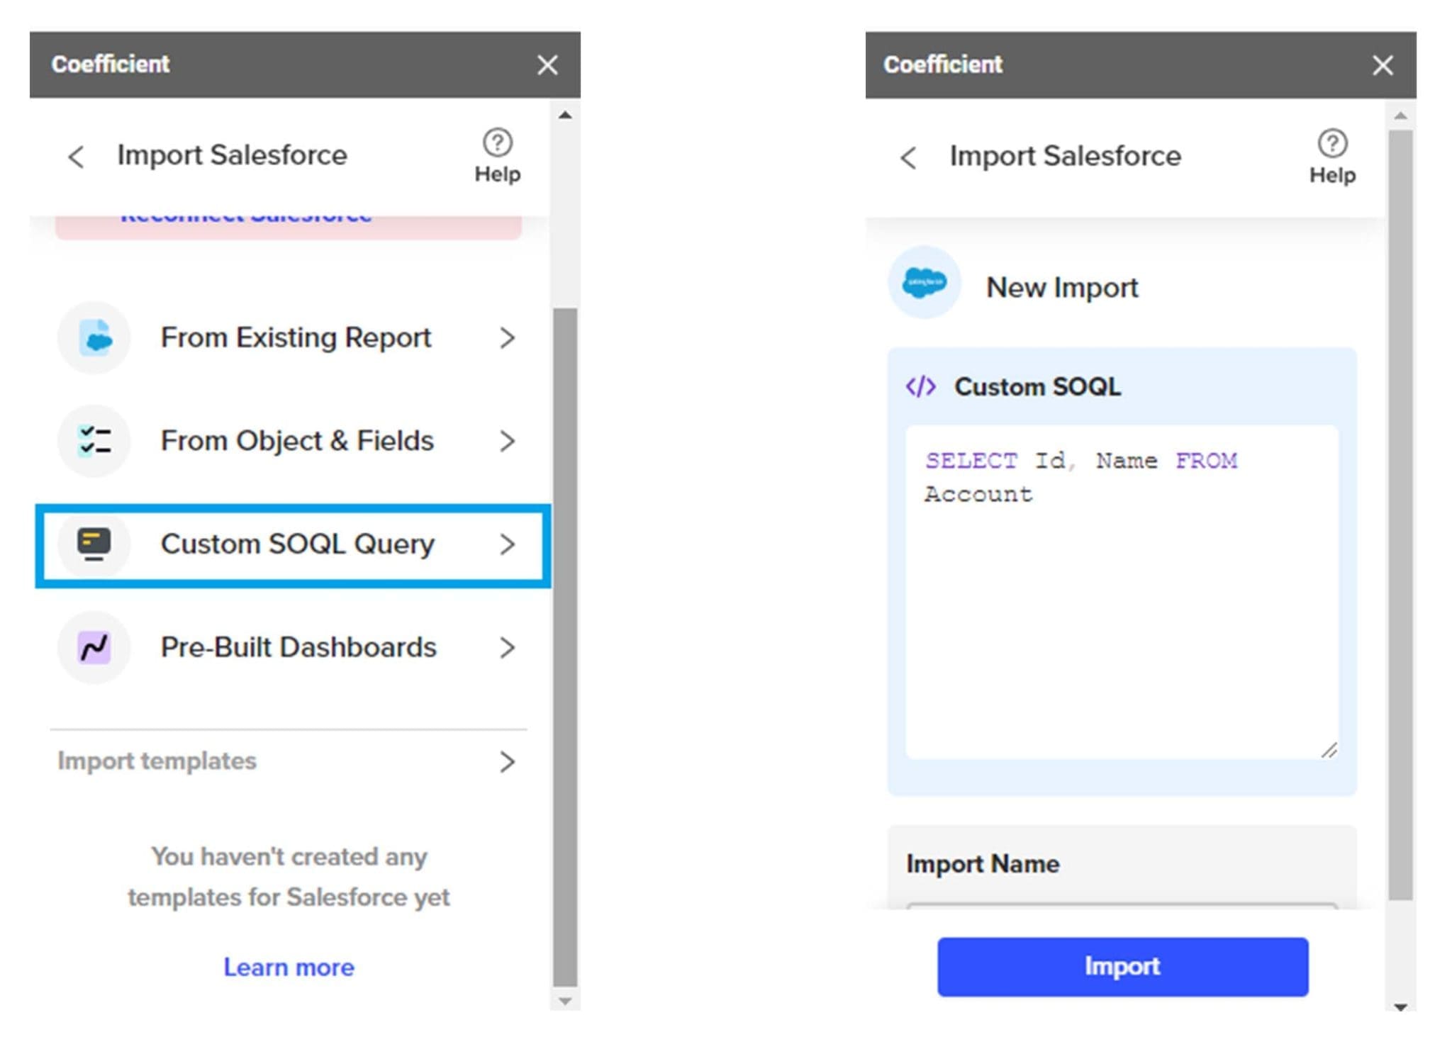
Task: Click the Salesforce cloud icon beside New Import
Action: (x=923, y=282)
